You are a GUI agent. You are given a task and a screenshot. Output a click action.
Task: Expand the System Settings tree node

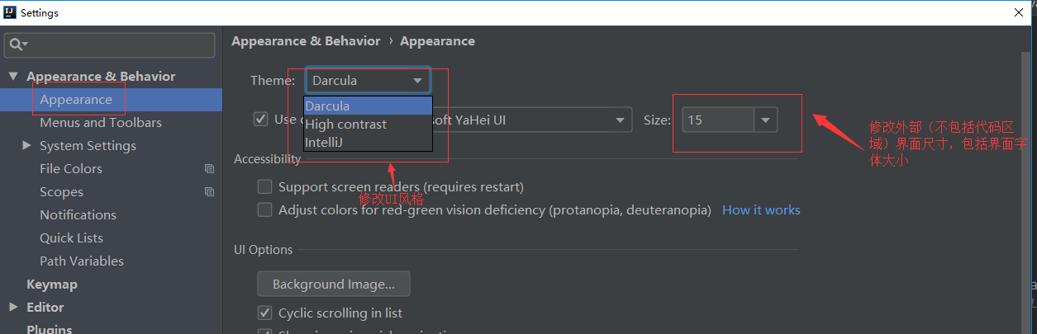tap(26, 145)
